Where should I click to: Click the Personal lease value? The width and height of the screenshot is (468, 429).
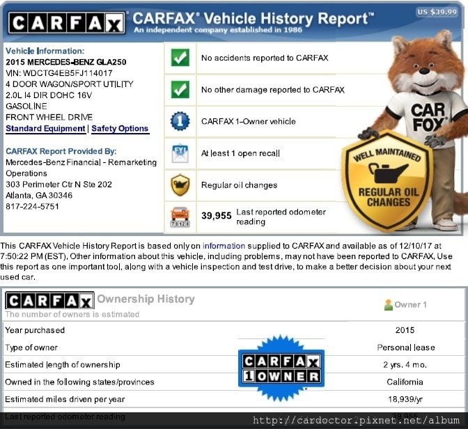406,348
